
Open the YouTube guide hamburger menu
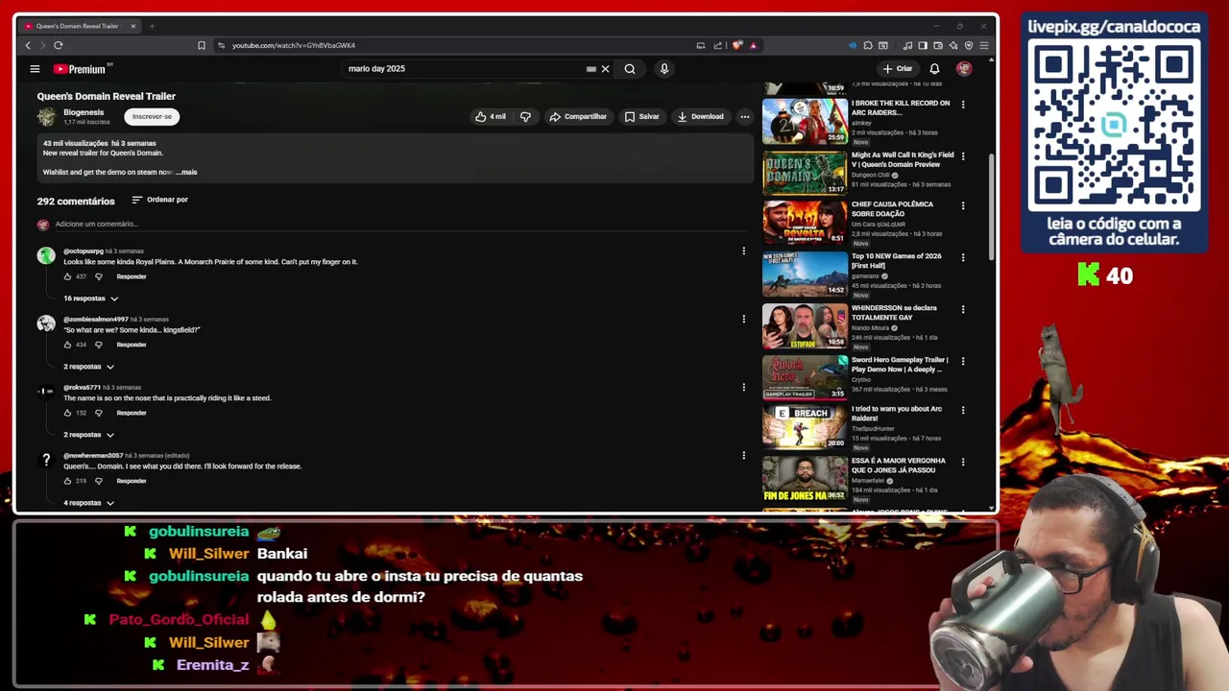[x=35, y=69]
